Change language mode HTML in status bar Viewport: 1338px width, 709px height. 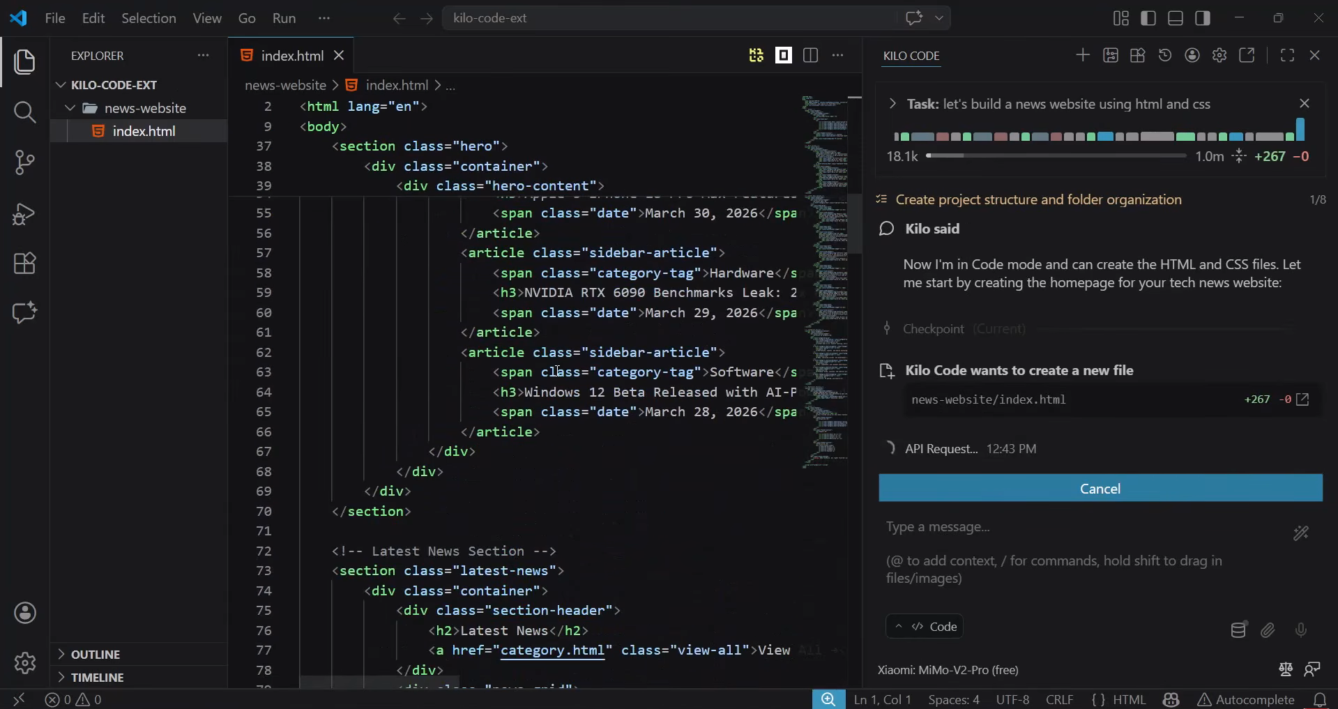[1129, 699]
